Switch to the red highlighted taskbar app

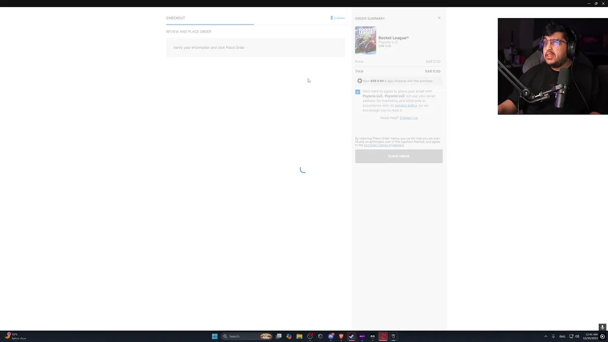coord(383,336)
